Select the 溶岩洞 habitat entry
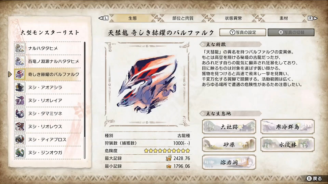The height and width of the screenshot is (184, 328). pos(229,162)
